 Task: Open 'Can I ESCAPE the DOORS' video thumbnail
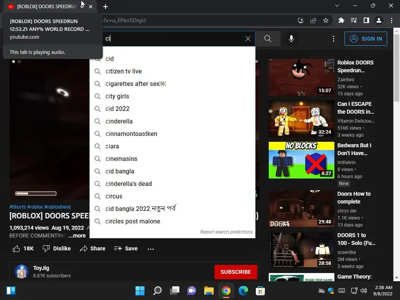[x=301, y=119]
